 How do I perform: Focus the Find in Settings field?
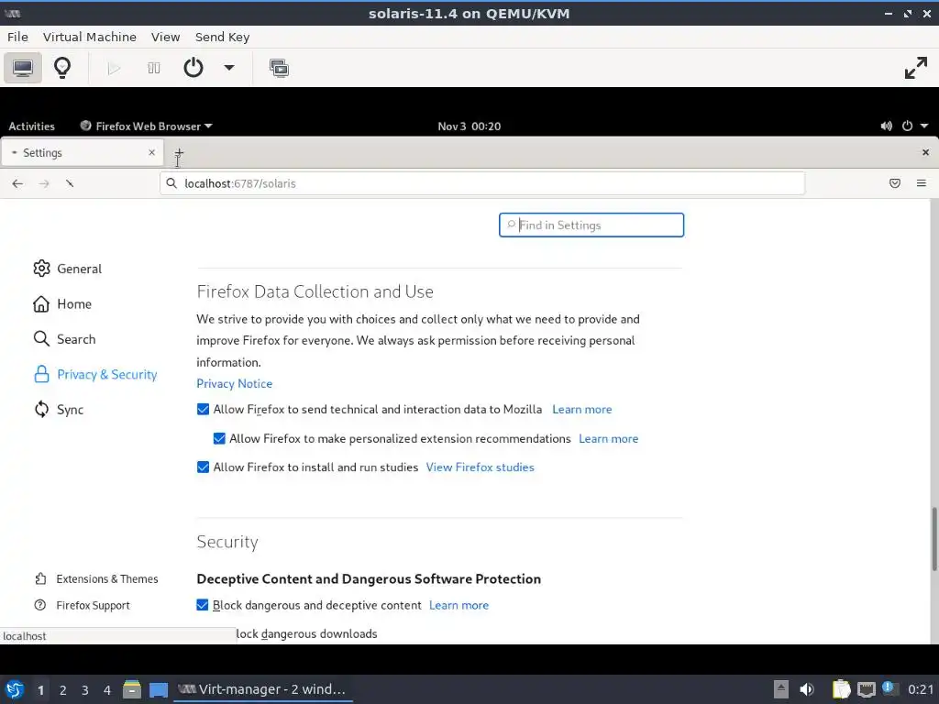click(x=591, y=225)
